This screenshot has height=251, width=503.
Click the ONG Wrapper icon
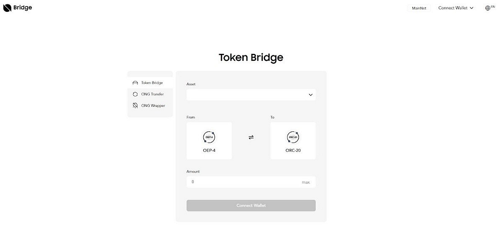pos(135,105)
